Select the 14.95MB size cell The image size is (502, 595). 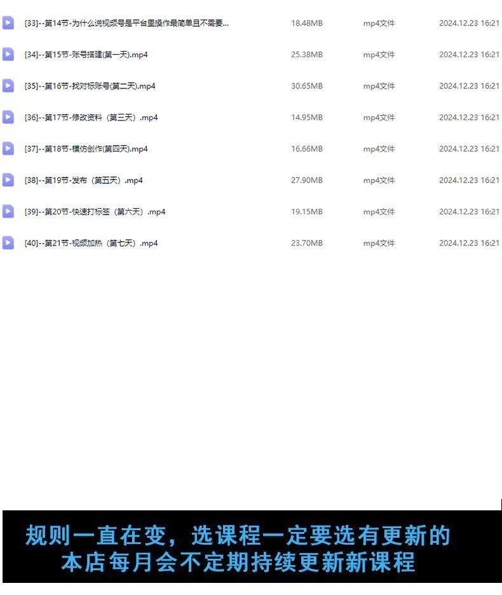pyautogui.click(x=307, y=118)
